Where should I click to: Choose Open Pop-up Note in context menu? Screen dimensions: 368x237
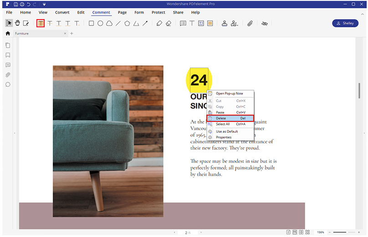point(230,94)
